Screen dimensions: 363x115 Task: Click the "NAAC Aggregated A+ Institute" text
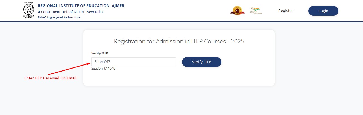[59, 17]
